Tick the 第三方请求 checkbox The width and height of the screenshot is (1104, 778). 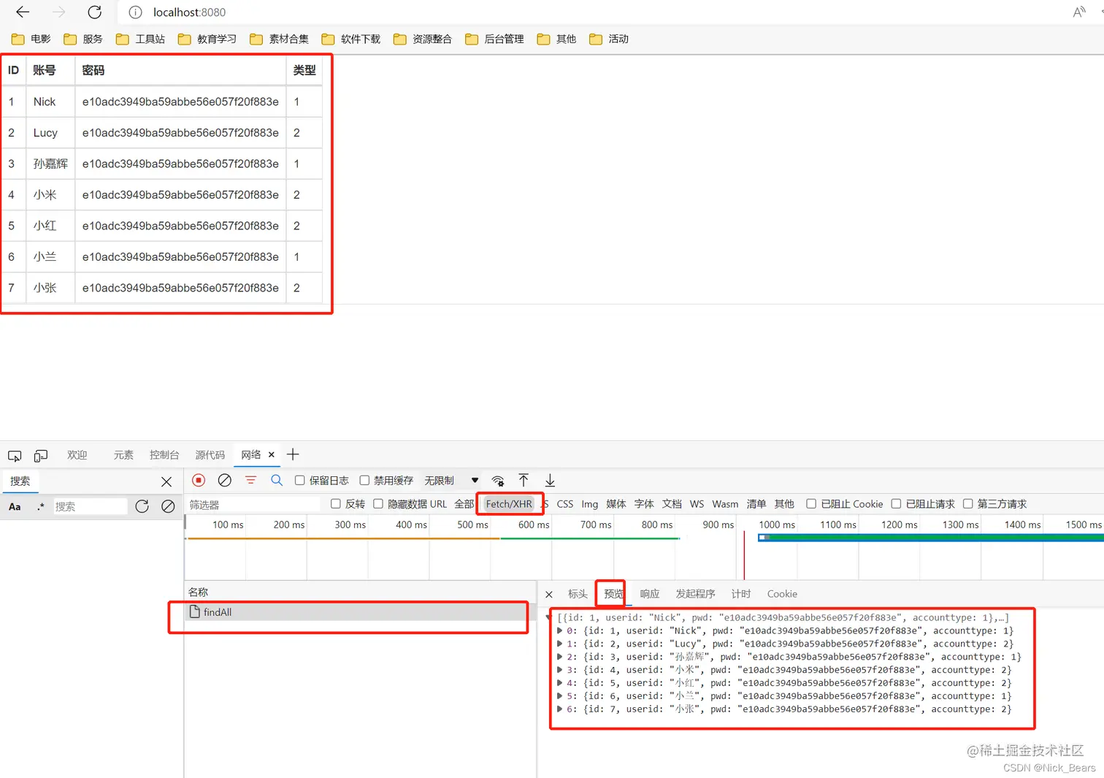coord(968,503)
